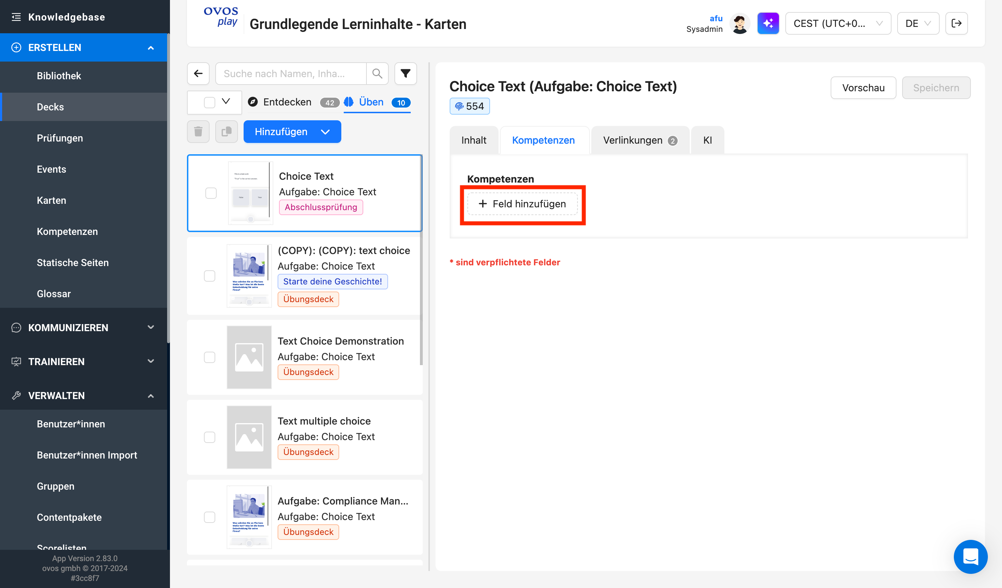Open the filter funnel button

[405, 74]
